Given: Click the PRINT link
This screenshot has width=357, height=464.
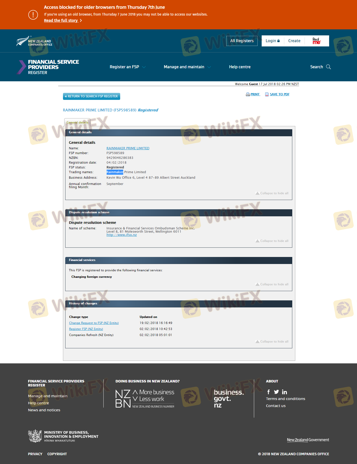Looking at the screenshot, I should tap(255, 94).
